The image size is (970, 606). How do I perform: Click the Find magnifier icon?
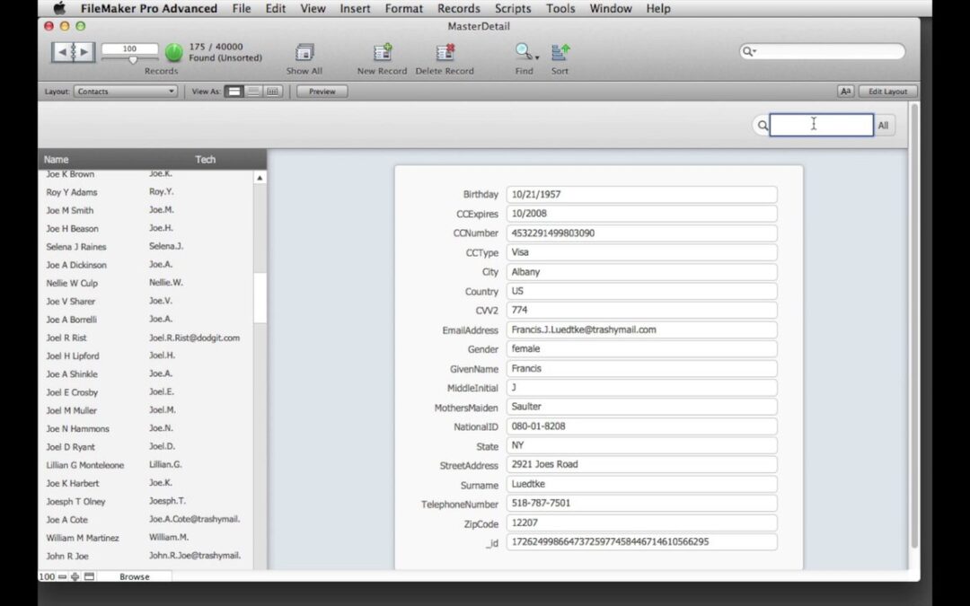click(x=523, y=52)
